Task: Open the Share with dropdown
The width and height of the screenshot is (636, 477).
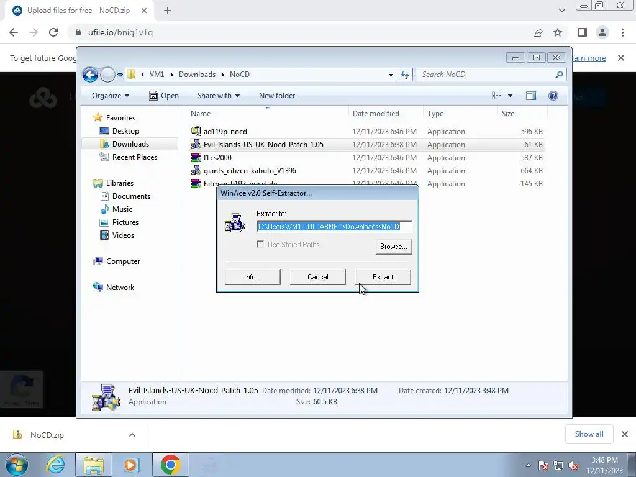Action: (218, 96)
